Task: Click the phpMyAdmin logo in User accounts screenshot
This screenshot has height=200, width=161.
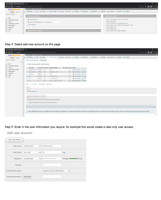Action: (x=14, y=55)
